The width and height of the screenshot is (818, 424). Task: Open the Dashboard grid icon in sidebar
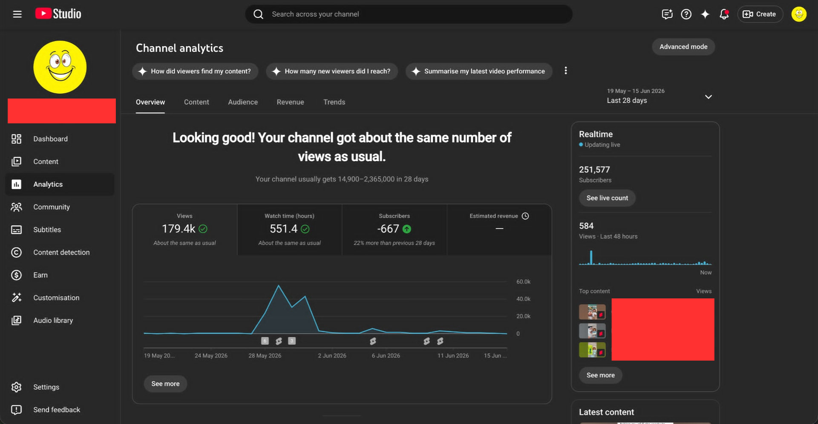click(16, 139)
